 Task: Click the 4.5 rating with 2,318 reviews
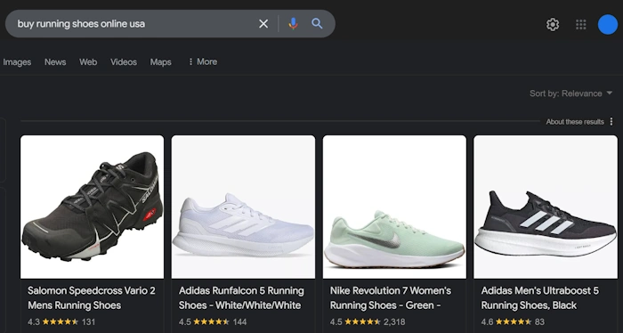(368, 322)
